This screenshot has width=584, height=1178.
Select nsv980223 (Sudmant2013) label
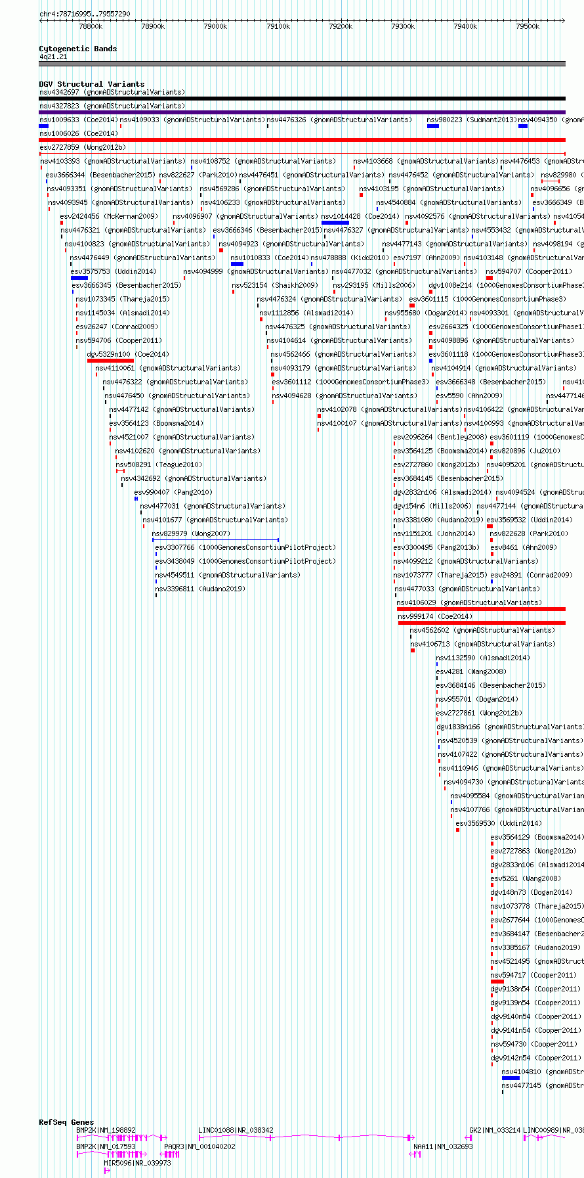(x=472, y=120)
